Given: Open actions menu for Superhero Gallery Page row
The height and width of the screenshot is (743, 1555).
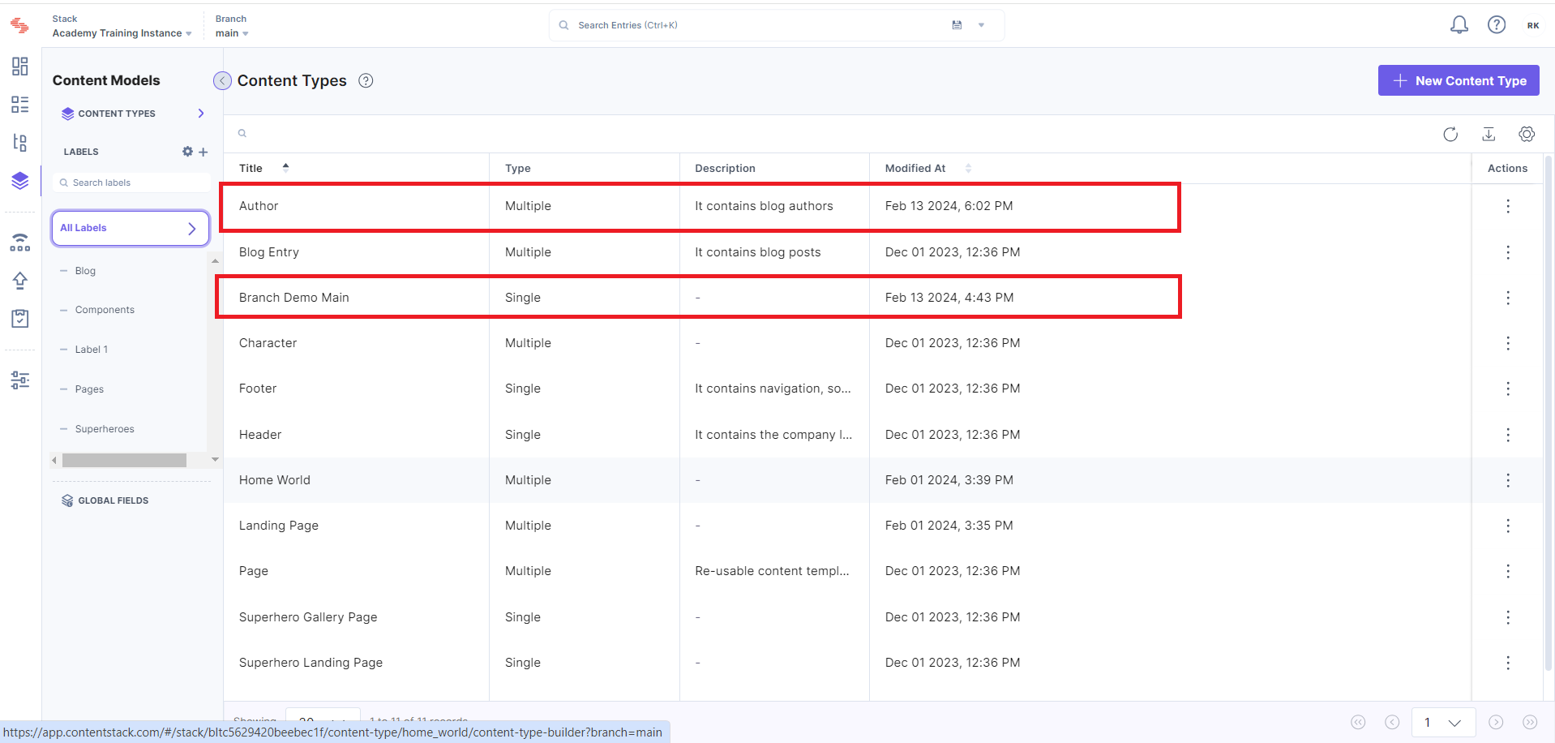Looking at the screenshot, I should [x=1508, y=617].
